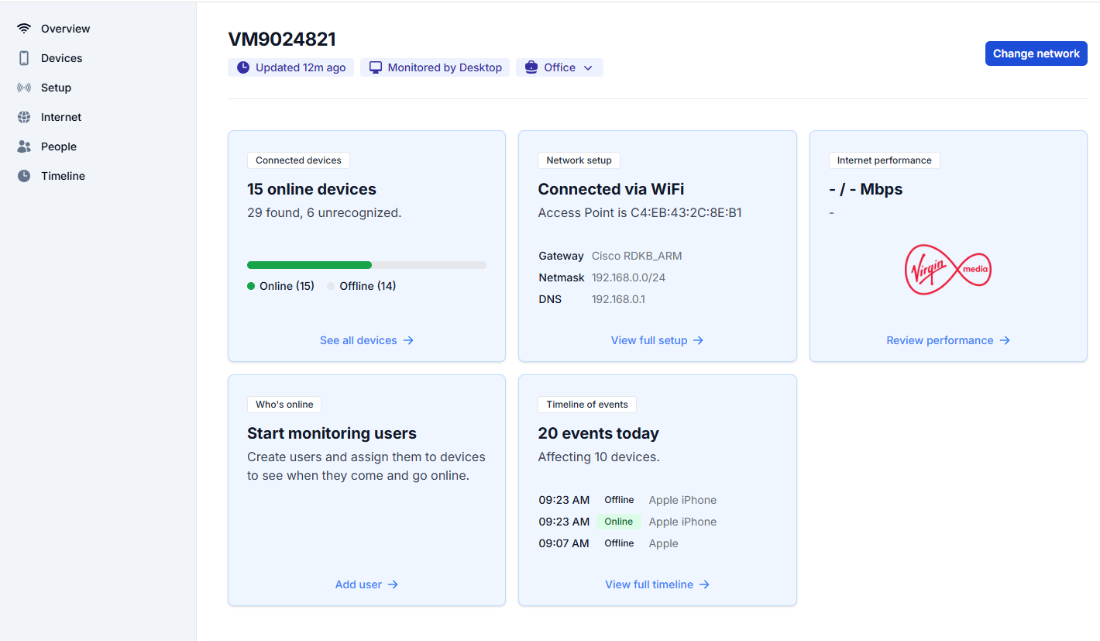The height and width of the screenshot is (641, 1100).
Task: Switch to the People section
Action: (59, 146)
